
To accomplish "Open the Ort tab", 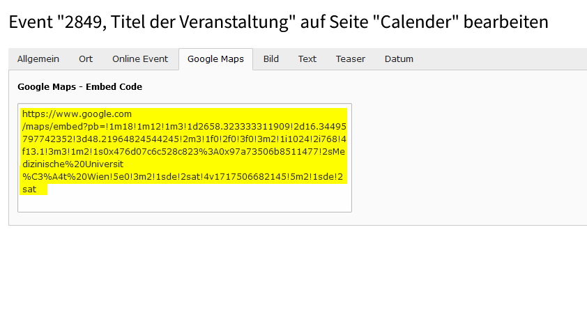I will coord(86,59).
